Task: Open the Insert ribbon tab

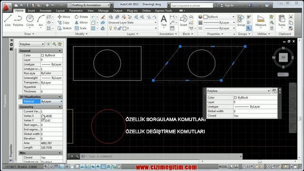Action: point(31,10)
